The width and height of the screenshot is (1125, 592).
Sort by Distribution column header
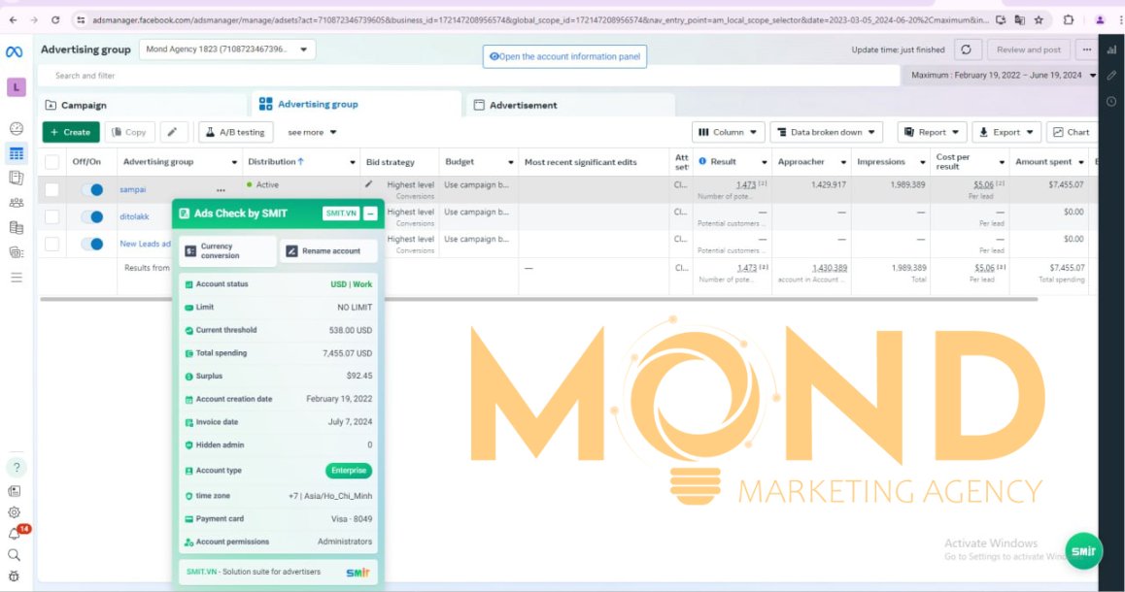(276, 162)
